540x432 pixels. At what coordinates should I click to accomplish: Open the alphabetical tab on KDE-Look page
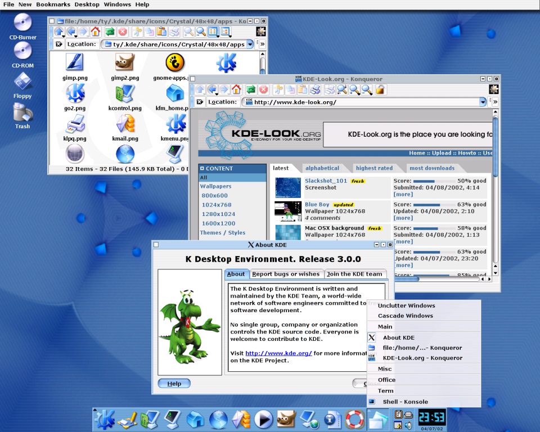[322, 168]
